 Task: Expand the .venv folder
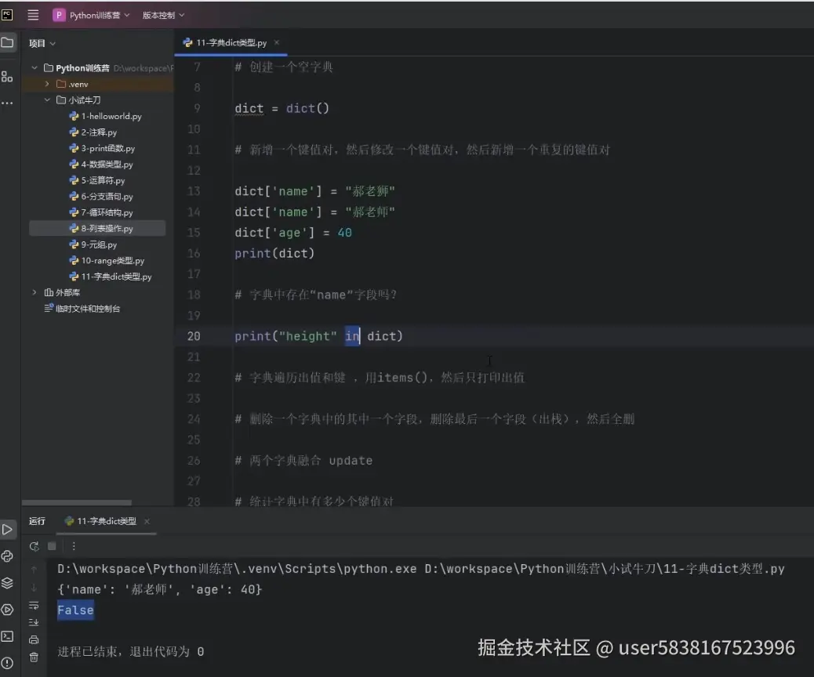coord(47,84)
